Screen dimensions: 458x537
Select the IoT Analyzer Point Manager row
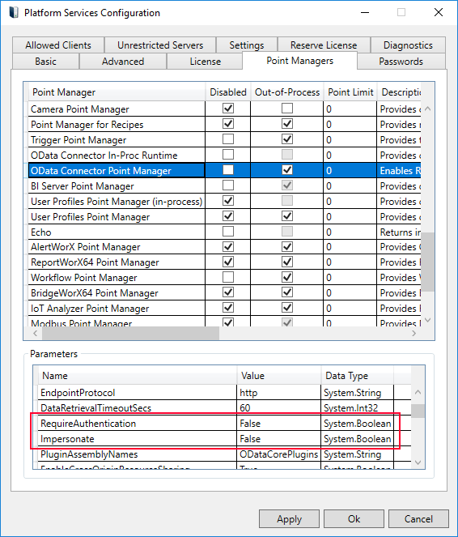click(224, 309)
